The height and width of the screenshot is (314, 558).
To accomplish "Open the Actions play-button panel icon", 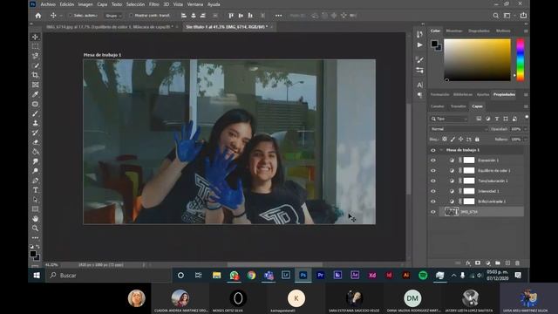I will coord(420,44).
